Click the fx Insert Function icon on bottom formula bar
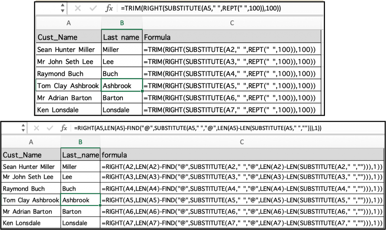Viewport: 386px width, 230px height. 63,127
